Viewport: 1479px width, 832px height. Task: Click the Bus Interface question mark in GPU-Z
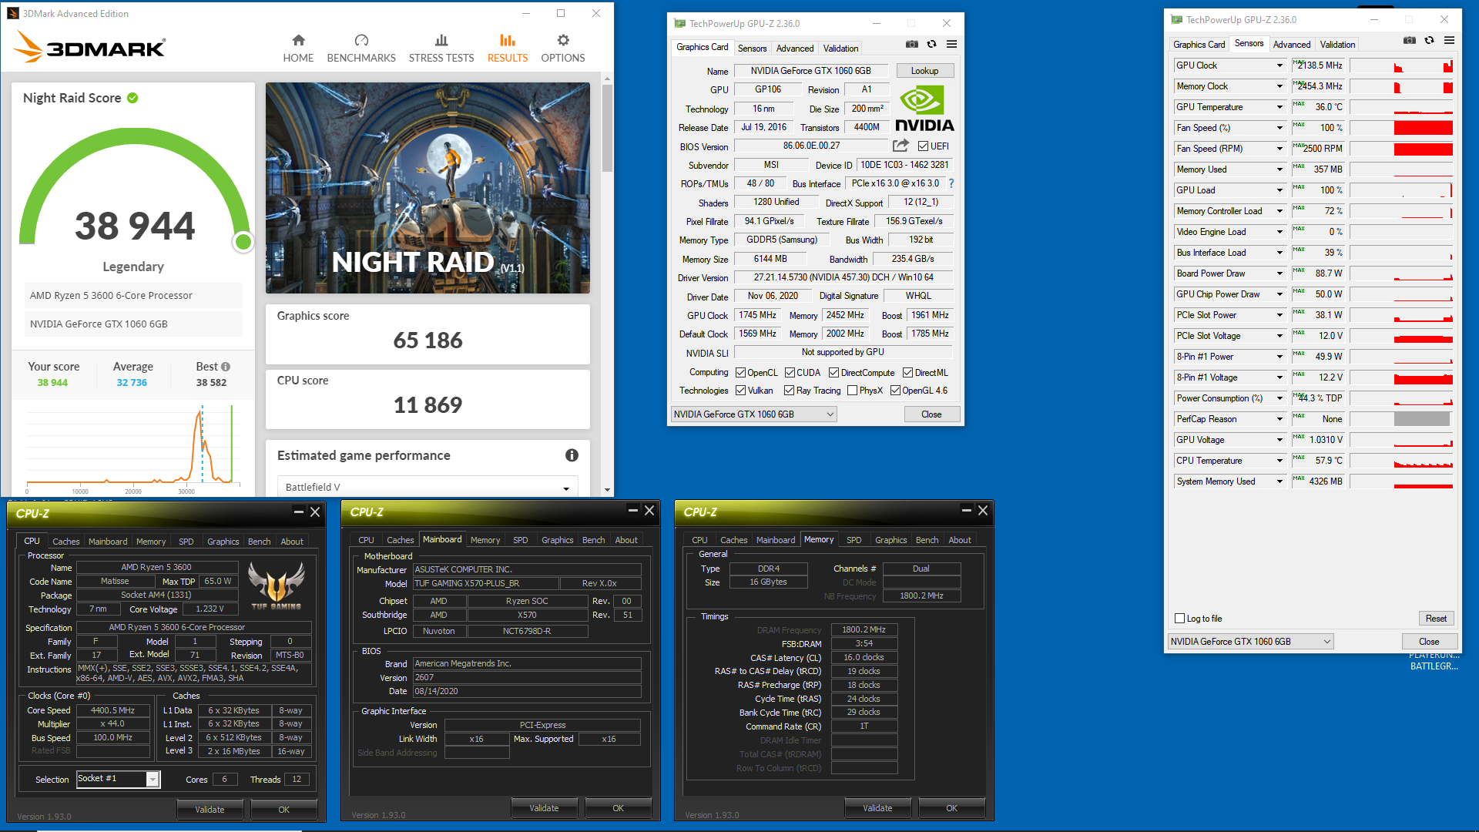pos(951,183)
